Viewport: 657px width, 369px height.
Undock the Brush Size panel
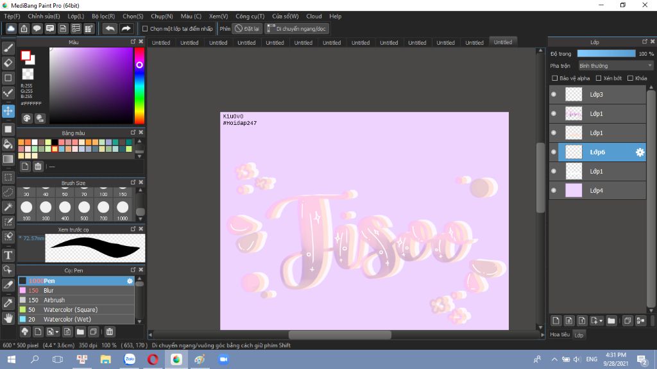133,183
